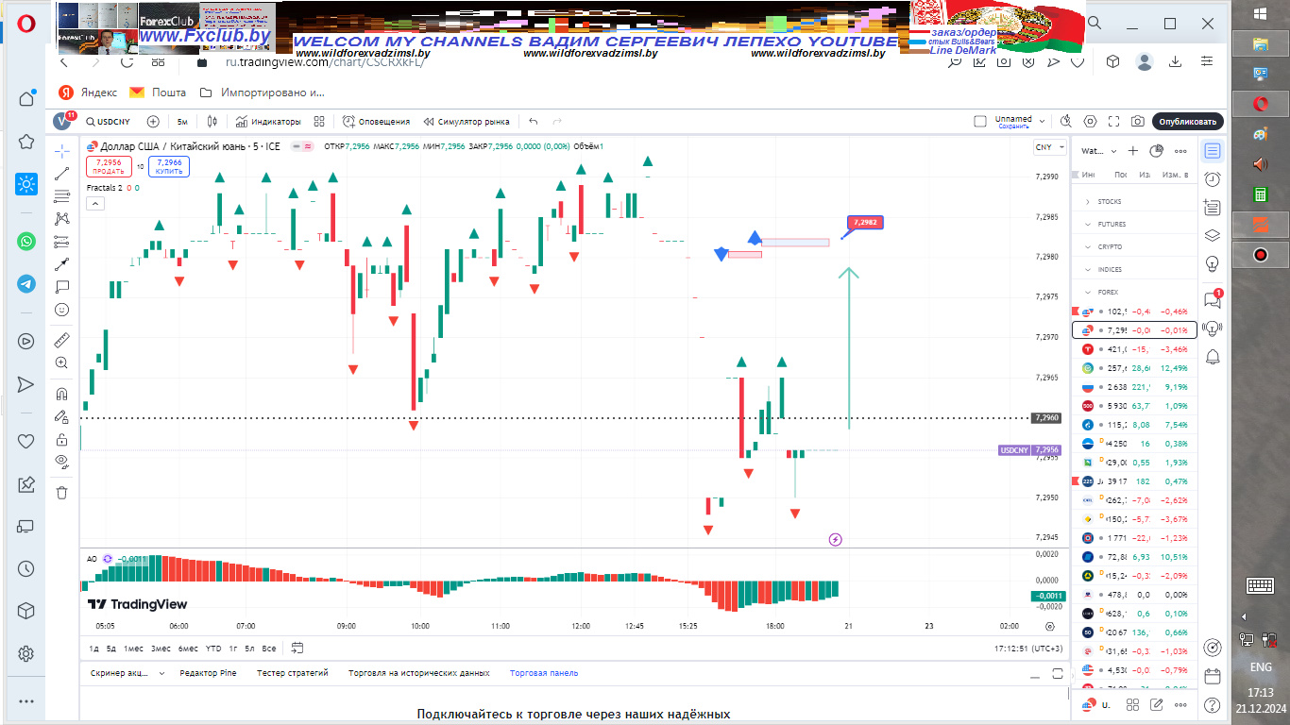Select the YTD date range
This screenshot has width=1290, height=725.
[213, 649]
